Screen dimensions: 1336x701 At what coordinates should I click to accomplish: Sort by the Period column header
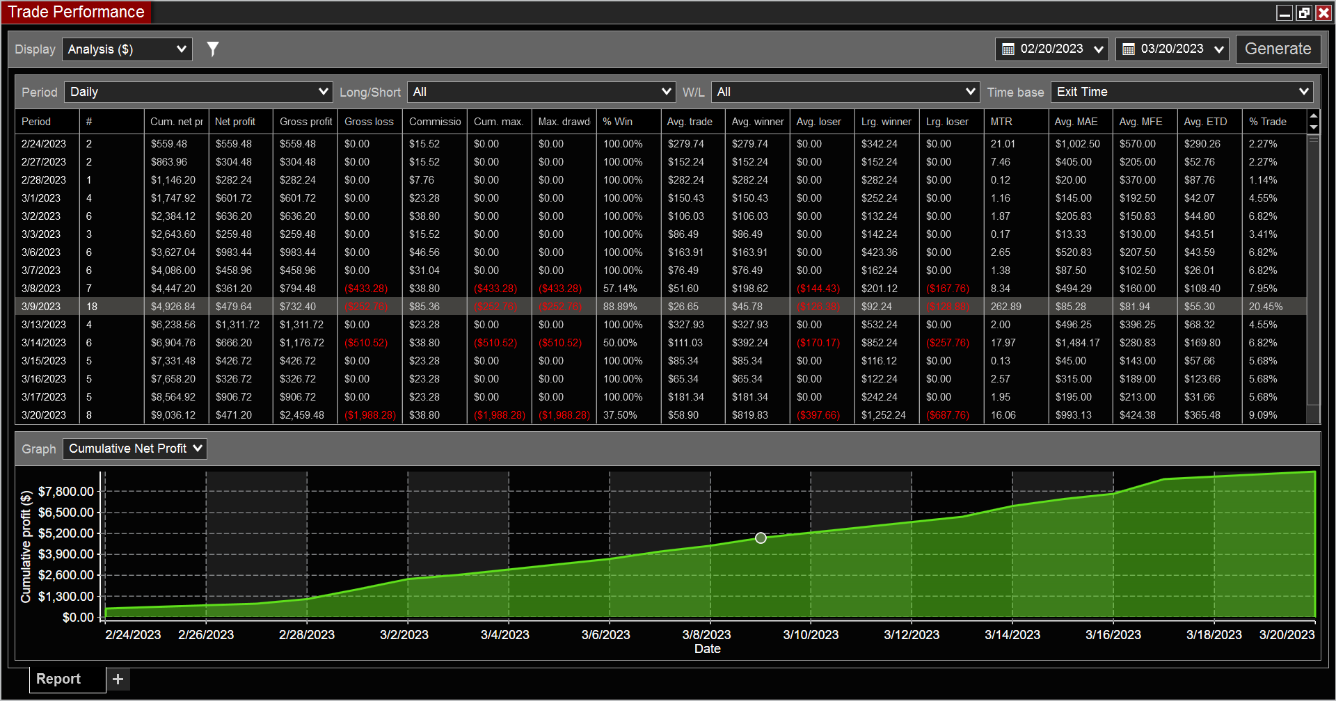[47, 122]
